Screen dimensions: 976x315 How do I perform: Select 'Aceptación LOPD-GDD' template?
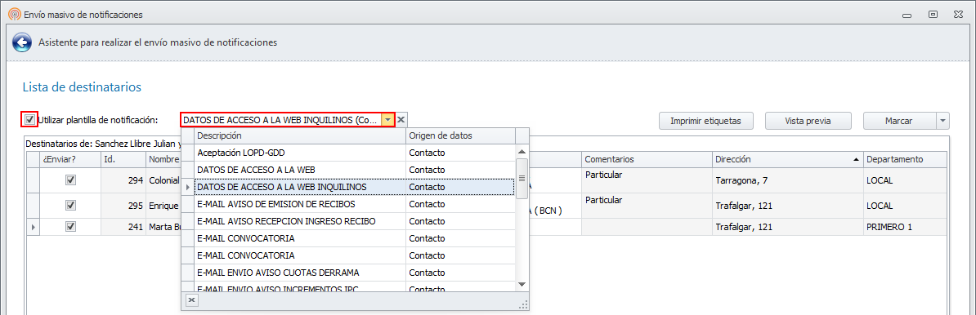(356, 153)
